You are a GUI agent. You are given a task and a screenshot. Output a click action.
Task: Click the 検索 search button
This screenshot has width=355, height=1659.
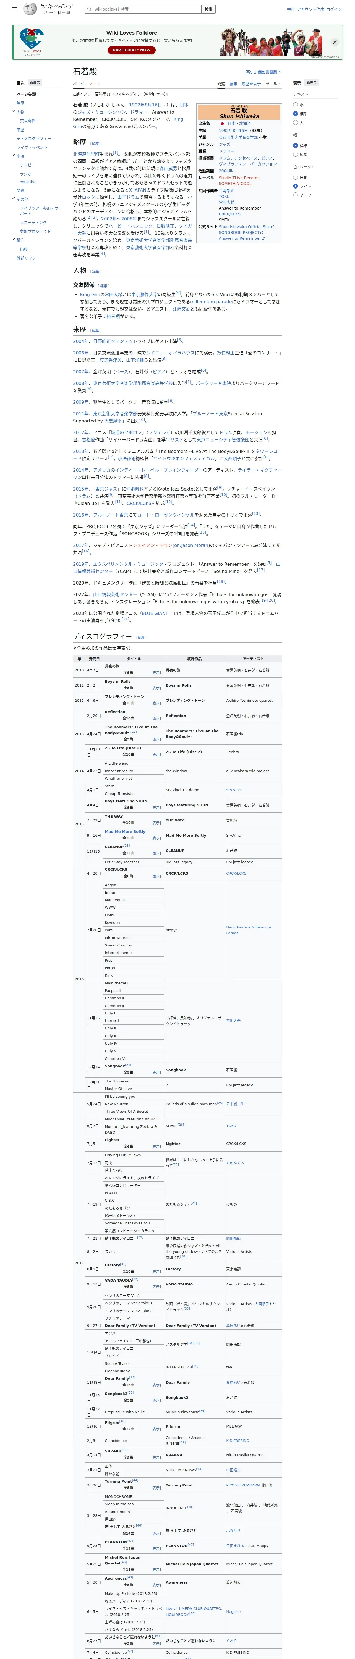[x=208, y=9]
